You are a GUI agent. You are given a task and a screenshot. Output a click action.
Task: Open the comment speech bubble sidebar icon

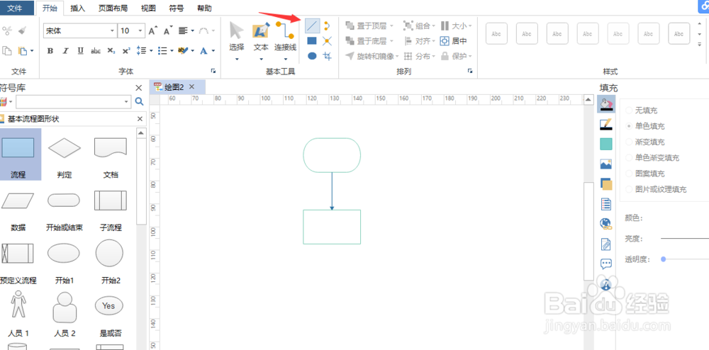point(606,264)
